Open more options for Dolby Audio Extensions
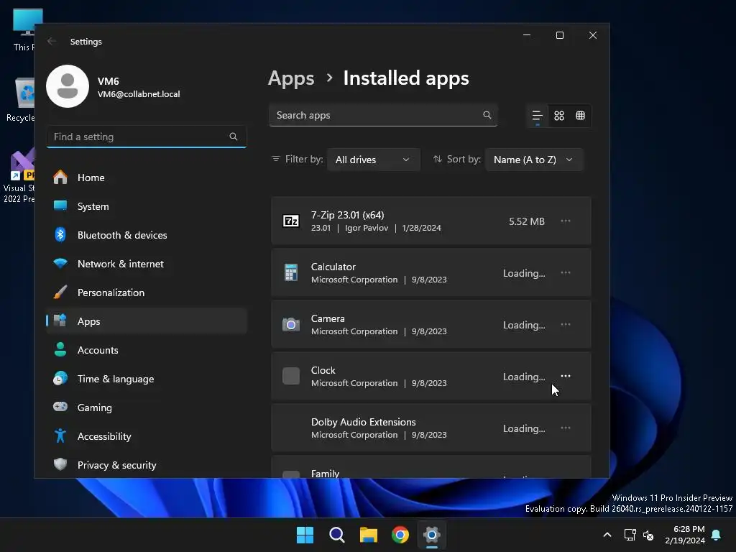 pos(566,428)
